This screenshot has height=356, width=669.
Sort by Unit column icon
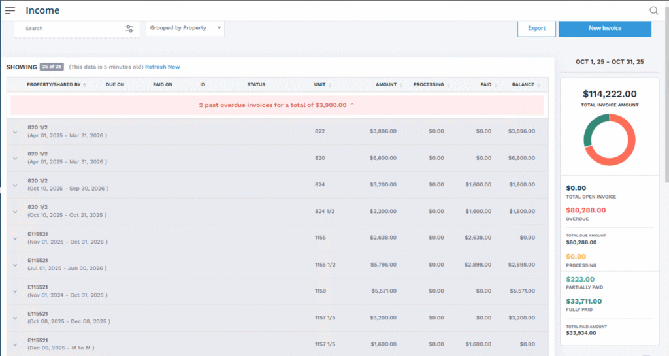329,85
